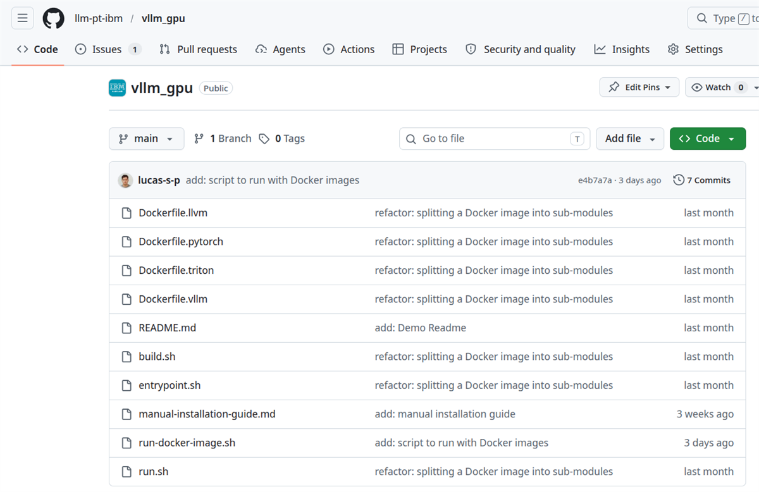Click the file icon beside run-docker-image.sh

pos(126,443)
